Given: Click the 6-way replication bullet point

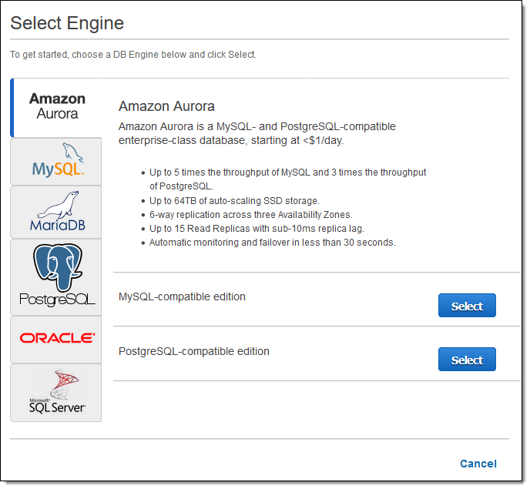Looking at the screenshot, I should (250, 214).
